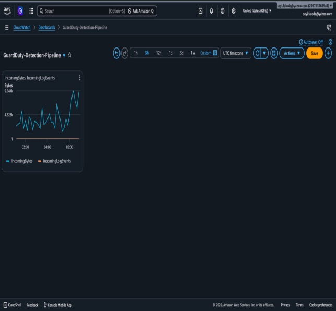Refresh the dashboard
The width and height of the screenshot is (336, 311).
[x=257, y=53]
